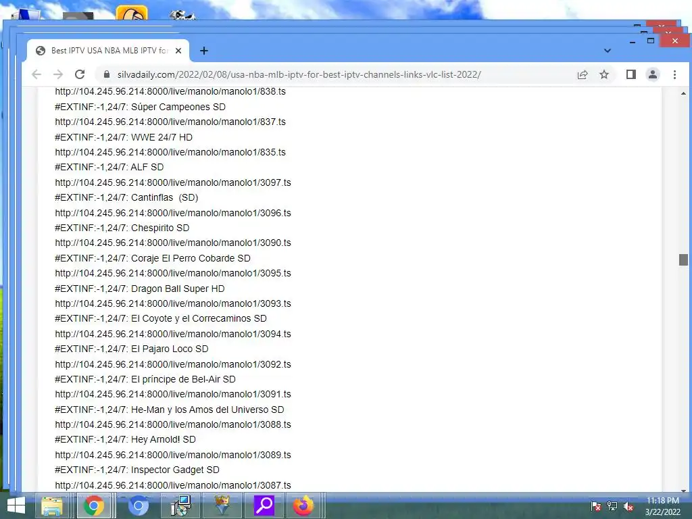
Task: Click the El Pajaro Loco SD line
Action: tap(132, 349)
